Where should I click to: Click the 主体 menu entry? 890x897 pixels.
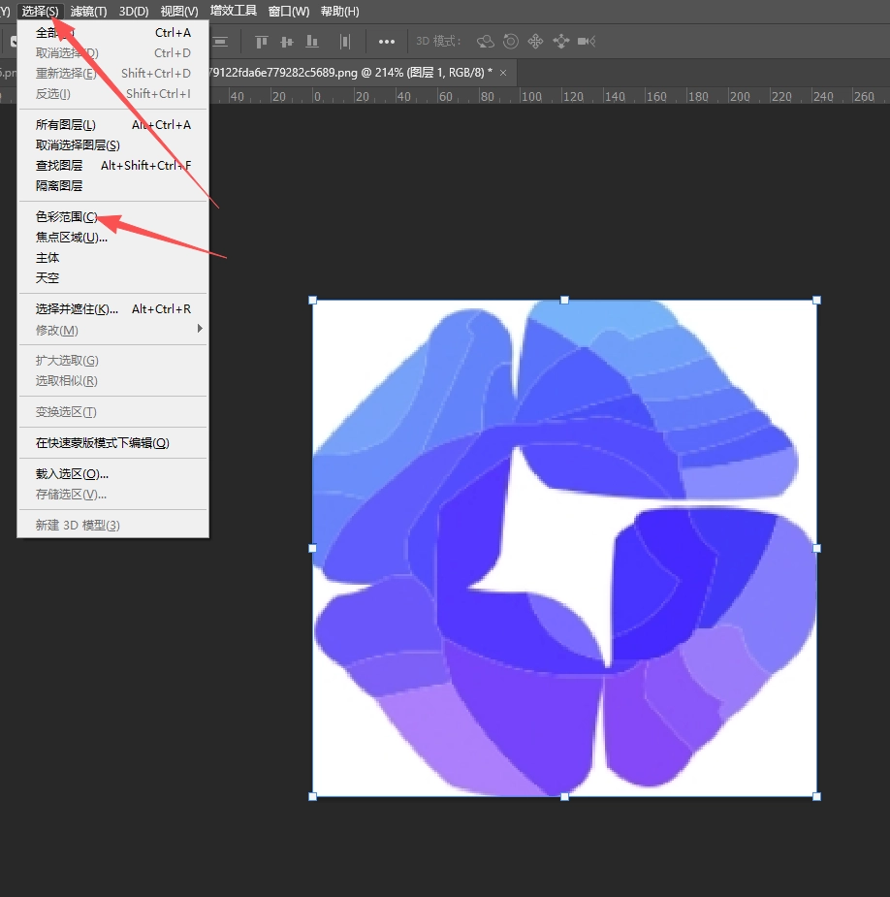pyautogui.click(x=48, y=258)
